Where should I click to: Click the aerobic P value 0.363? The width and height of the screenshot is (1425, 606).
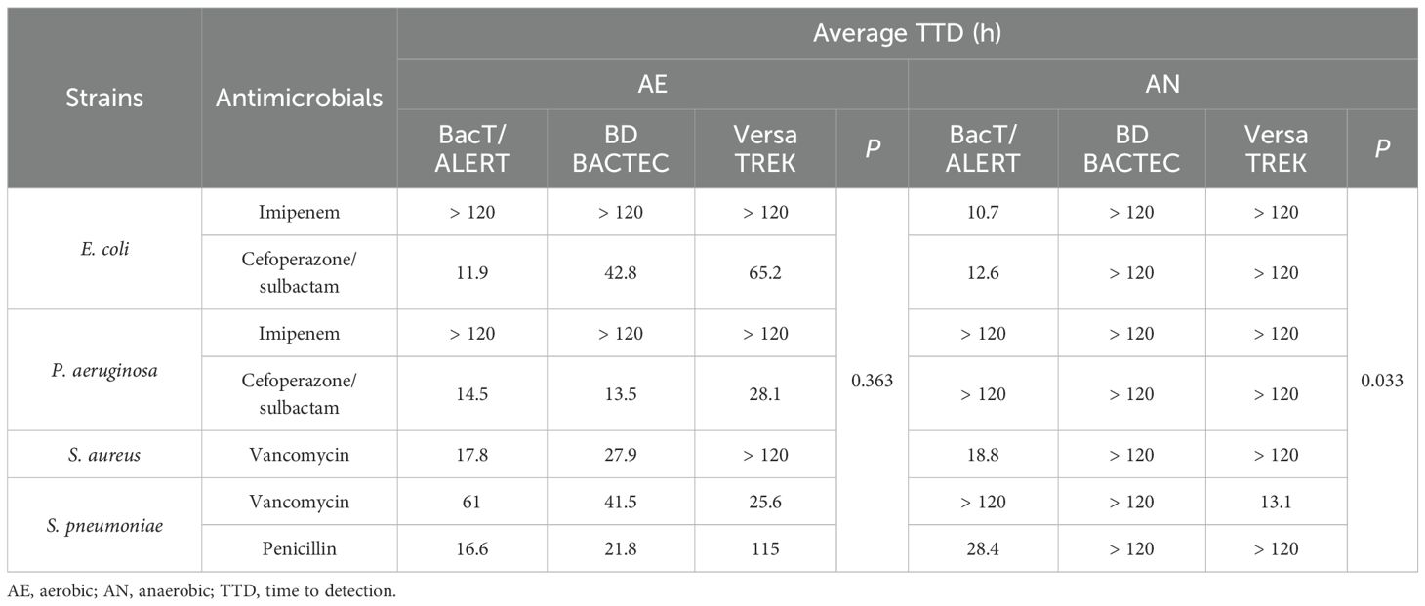coord(873,381)
